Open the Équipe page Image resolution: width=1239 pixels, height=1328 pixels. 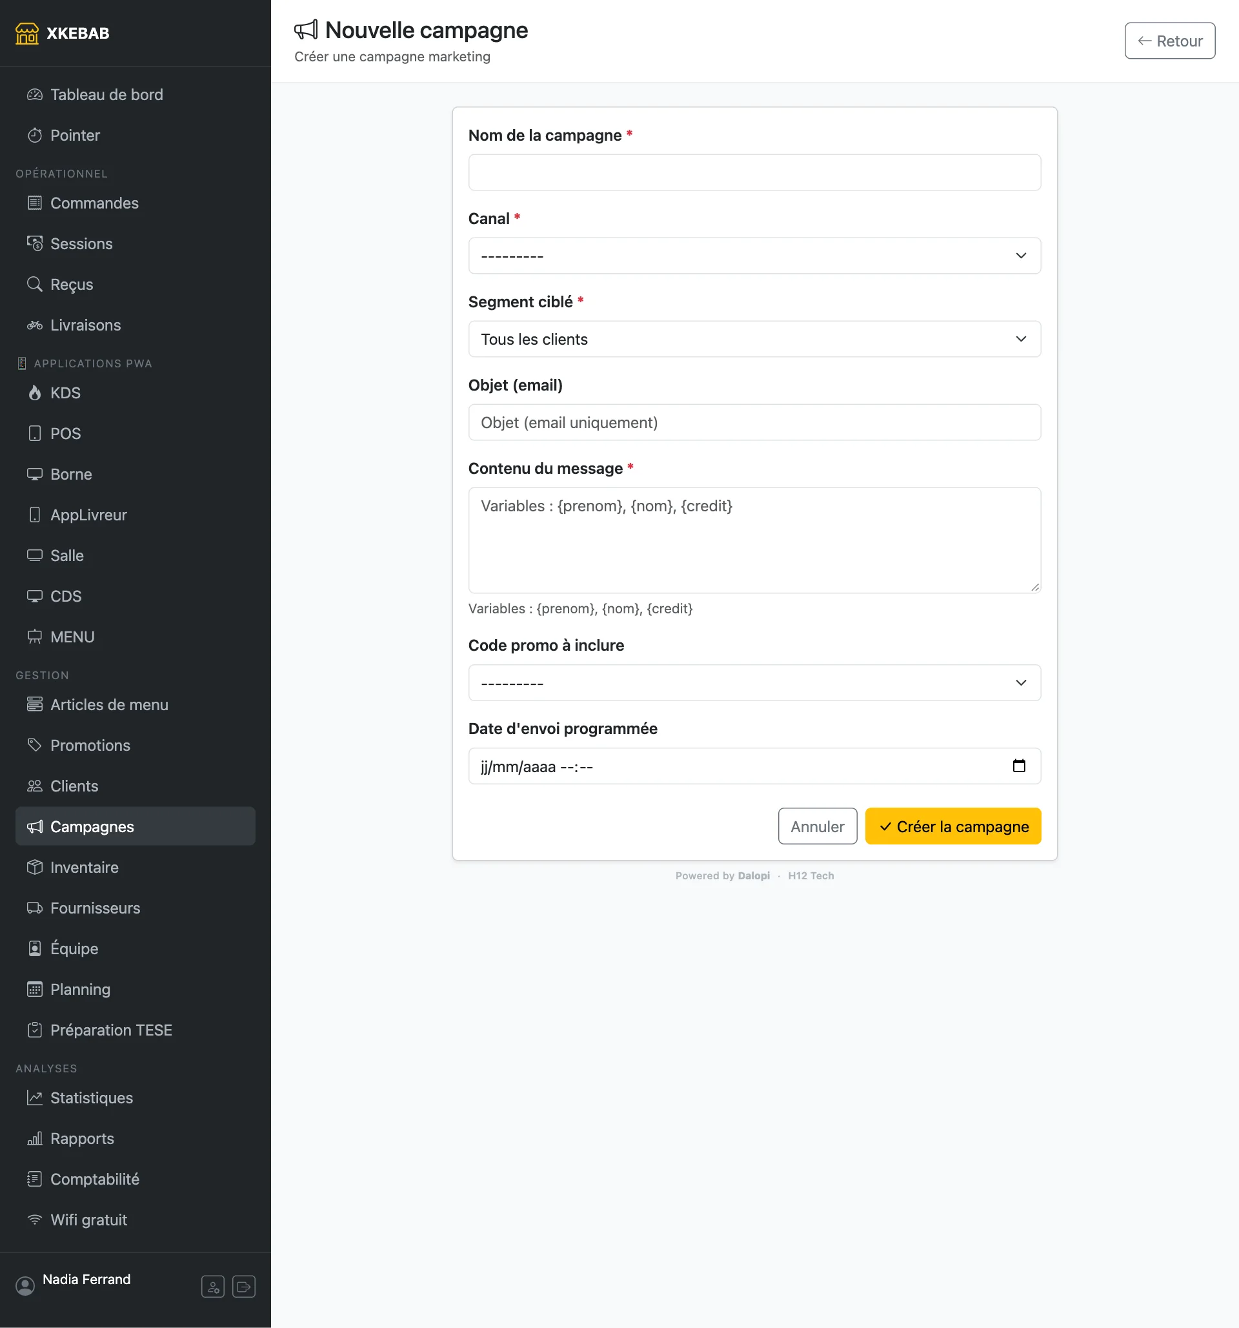135,948
